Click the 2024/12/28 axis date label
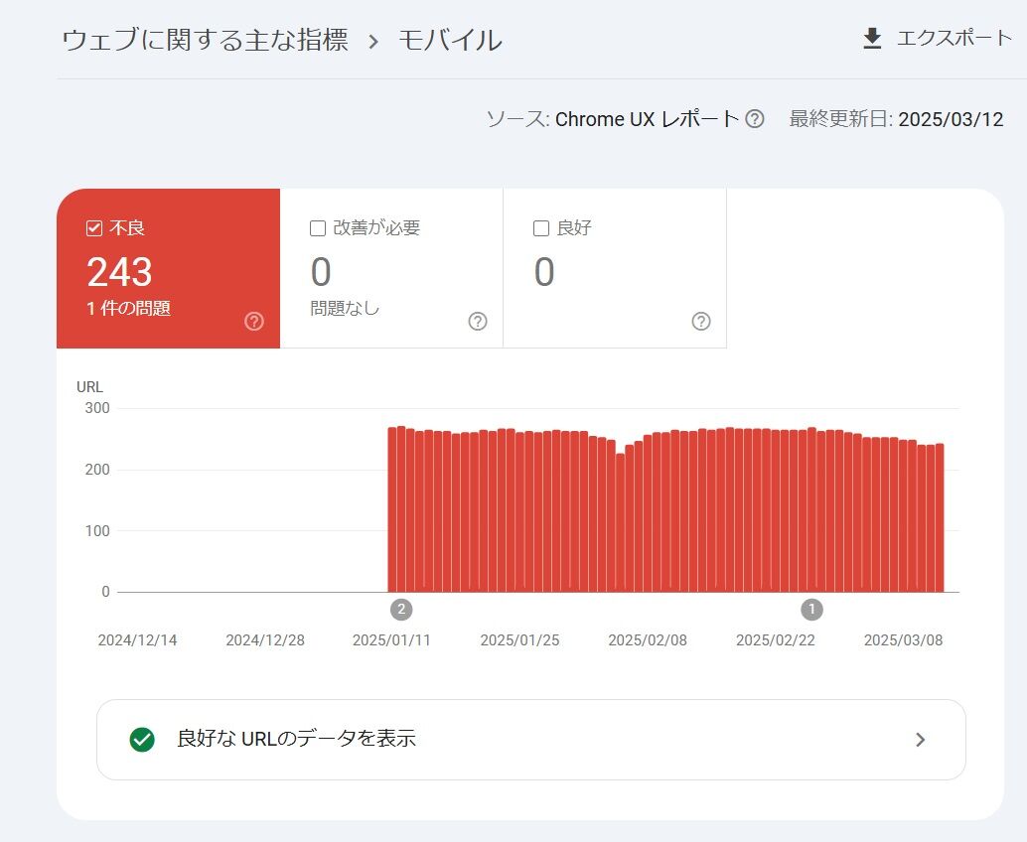 click(265, 640)
